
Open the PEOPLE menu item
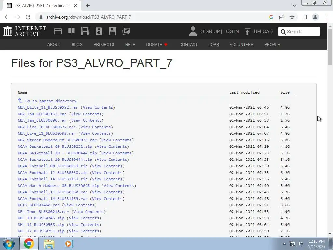272,44
